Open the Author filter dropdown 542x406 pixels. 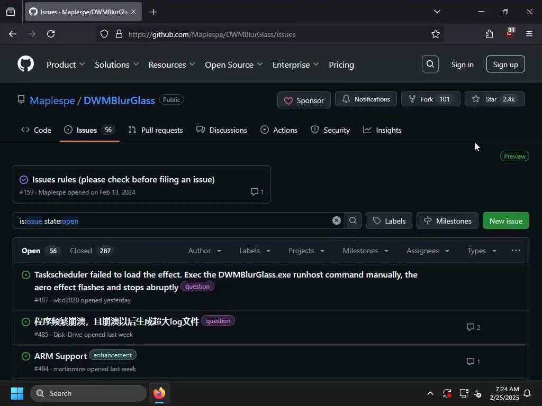coord(205,251)
